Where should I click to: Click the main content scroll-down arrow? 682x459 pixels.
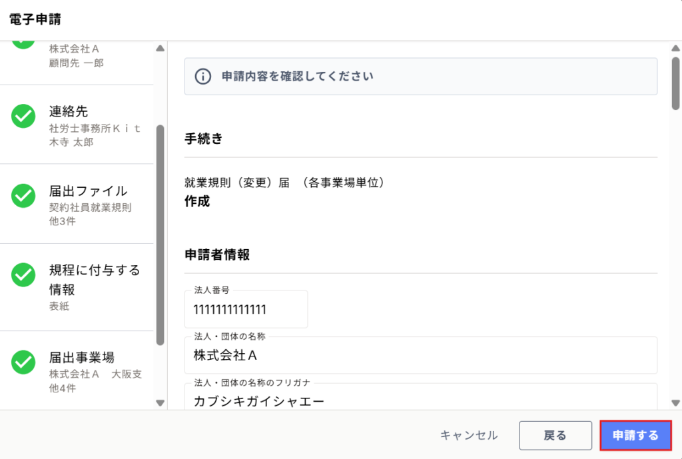click(675, 403)
